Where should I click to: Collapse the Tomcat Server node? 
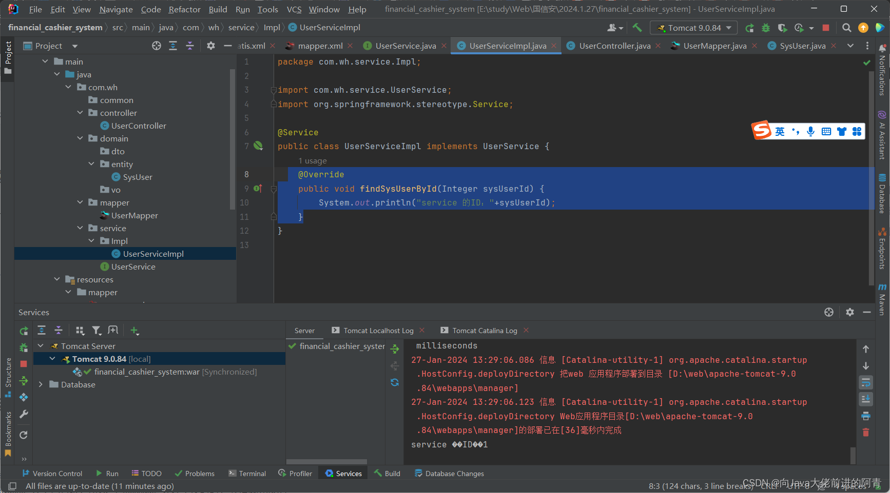pos(41,346)
